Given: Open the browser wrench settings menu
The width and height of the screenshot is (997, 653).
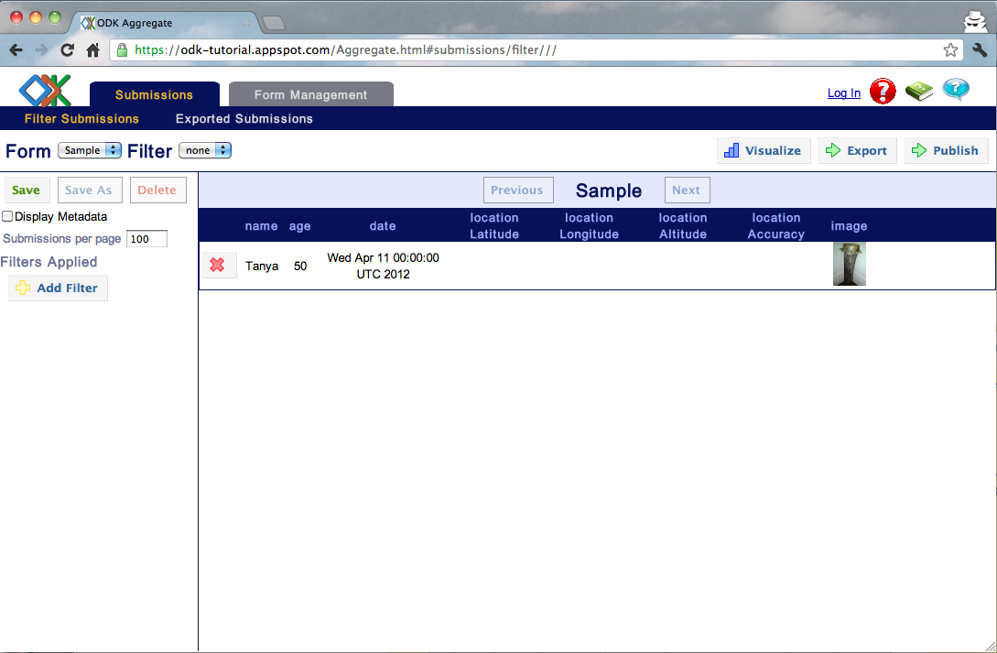Looking at the screenshot, I should (x=980, y=50).
